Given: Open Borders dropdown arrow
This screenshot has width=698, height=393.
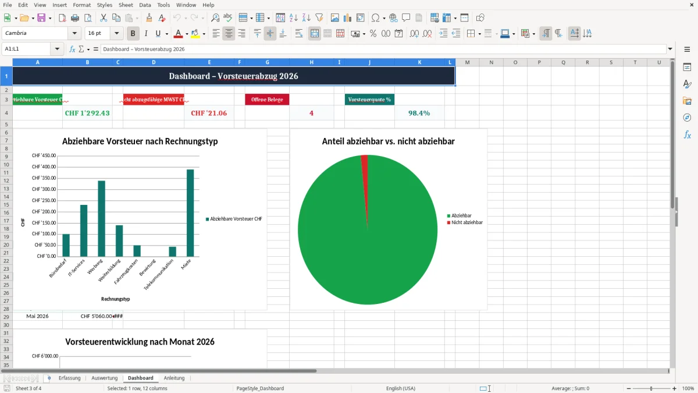Looking at the screenshot, I should coord(479,34).
